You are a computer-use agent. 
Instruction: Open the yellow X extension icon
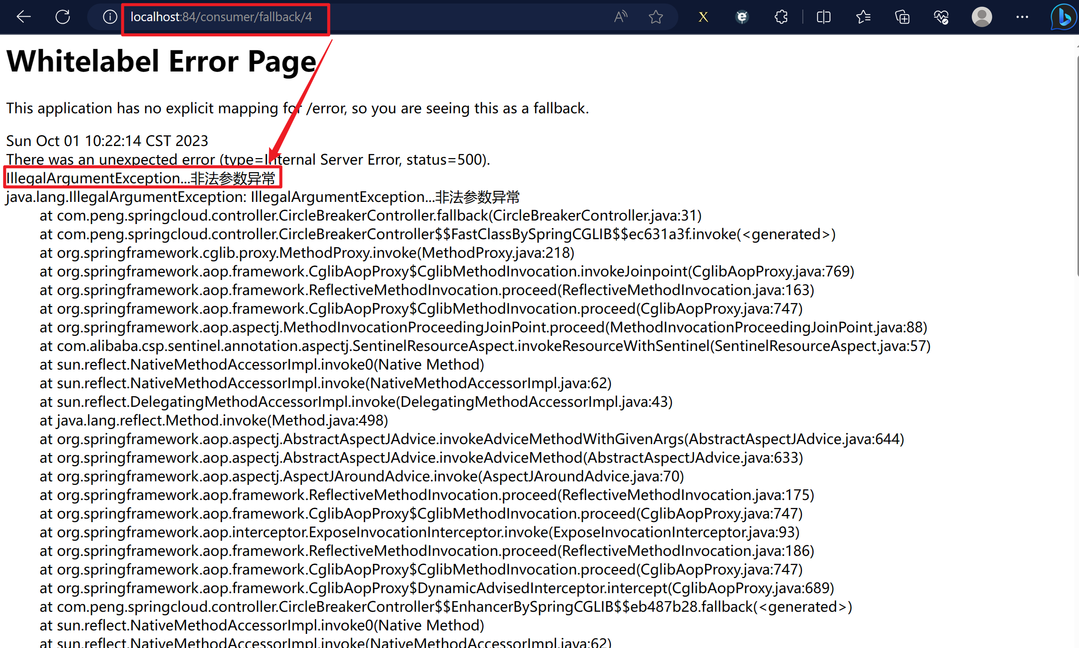click(x=703, y=17)
